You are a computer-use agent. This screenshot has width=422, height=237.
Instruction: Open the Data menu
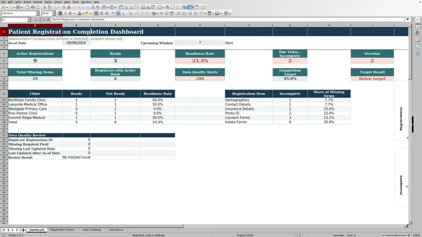(67, 2)
